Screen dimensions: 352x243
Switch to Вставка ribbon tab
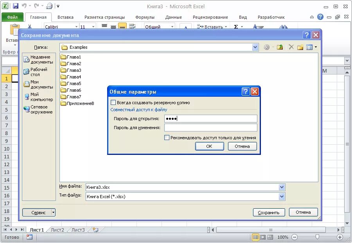[65, 17]
